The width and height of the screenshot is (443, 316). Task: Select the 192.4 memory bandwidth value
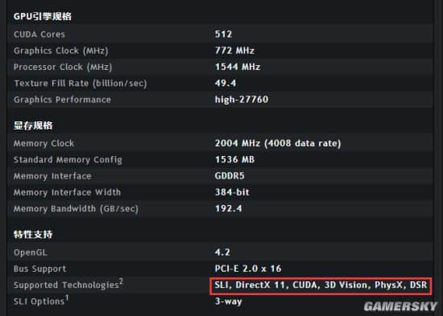tap(228, 209)
